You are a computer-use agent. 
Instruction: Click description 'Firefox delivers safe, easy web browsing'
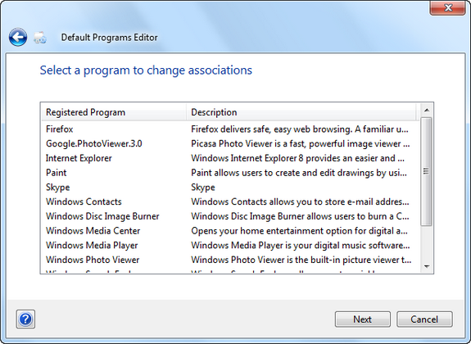tap(300, 129)
